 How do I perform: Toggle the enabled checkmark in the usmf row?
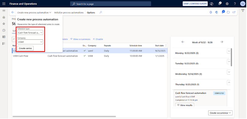pyautogui.click(x=85, y=51)
